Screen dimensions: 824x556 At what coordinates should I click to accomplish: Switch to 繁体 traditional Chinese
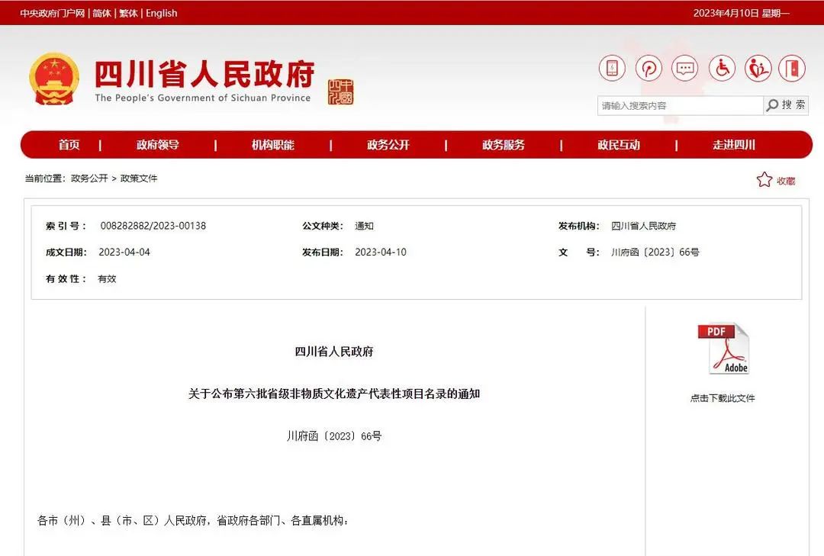pyautogui.click(x=128, y=13)
